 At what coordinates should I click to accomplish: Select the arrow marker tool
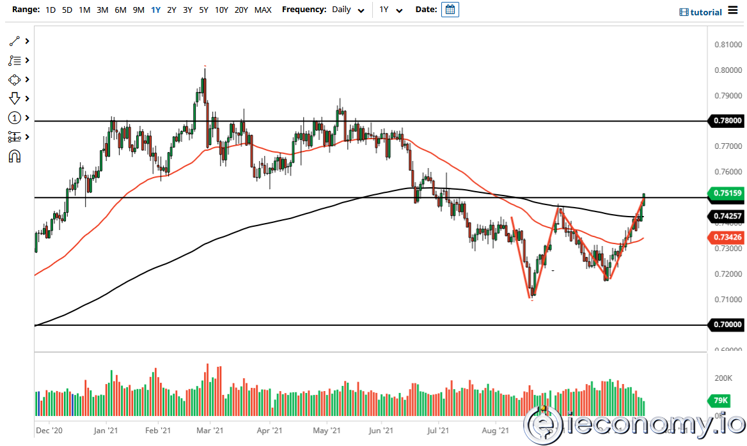point(15,98)
